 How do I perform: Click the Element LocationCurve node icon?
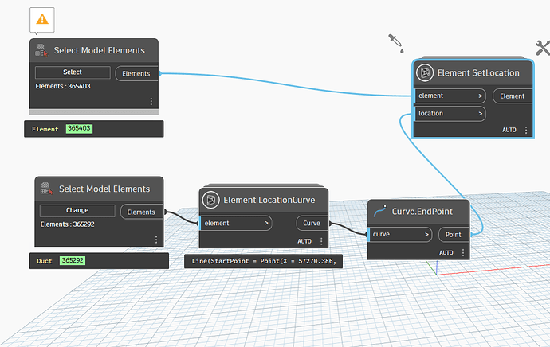[x=210, y=200]
